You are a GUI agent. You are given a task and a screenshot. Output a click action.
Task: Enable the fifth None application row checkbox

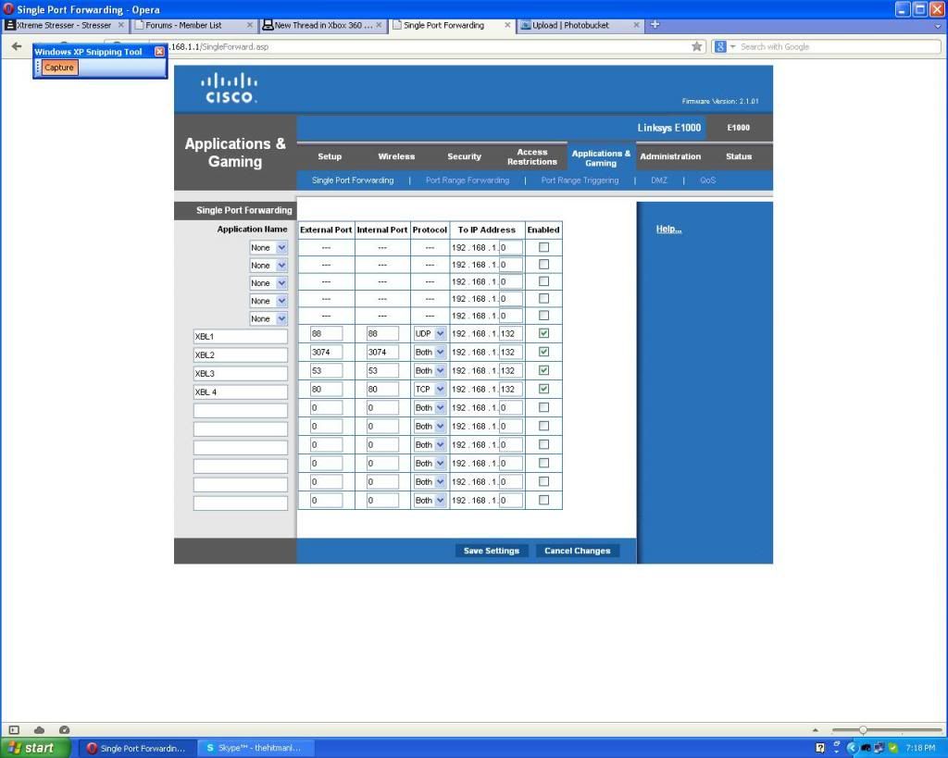(543, 316)
